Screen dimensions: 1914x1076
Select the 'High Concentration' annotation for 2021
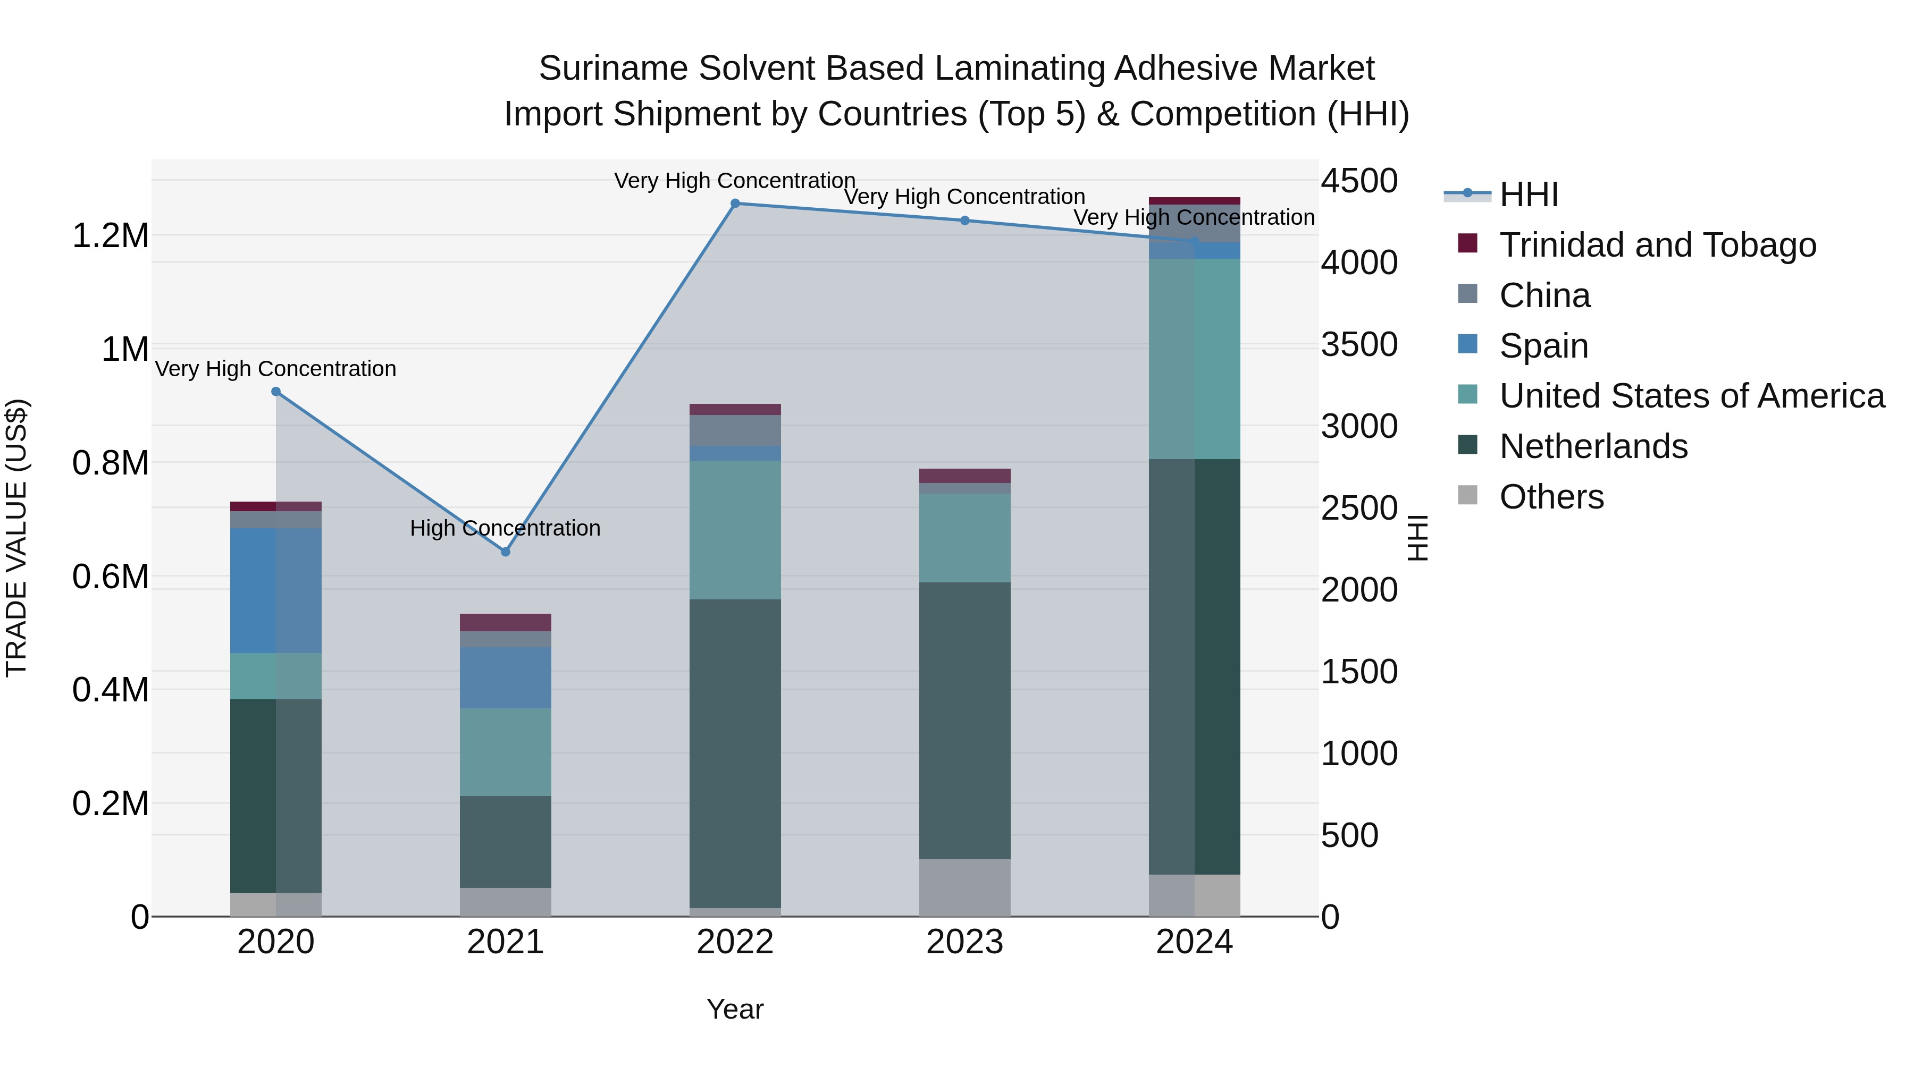pyautogui.click(x=505, y=528)
